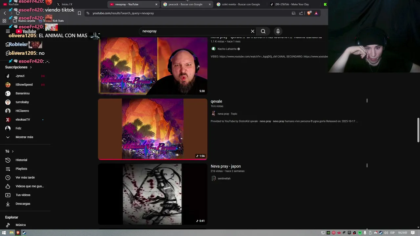The image size is (420, 236).
Task: Click Epic Games tray icon
Action: (x=349, y=233)
